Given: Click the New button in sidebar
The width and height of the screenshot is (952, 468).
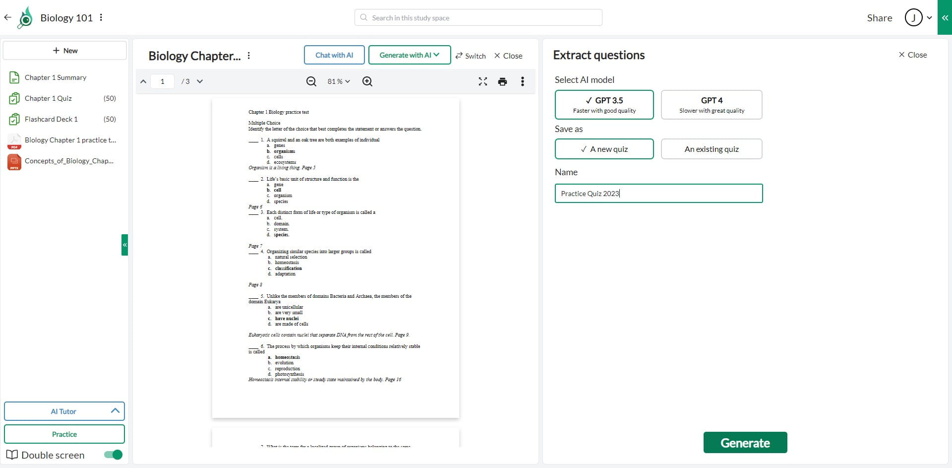Looking at the screenshot, I should [x=65, y=51].
